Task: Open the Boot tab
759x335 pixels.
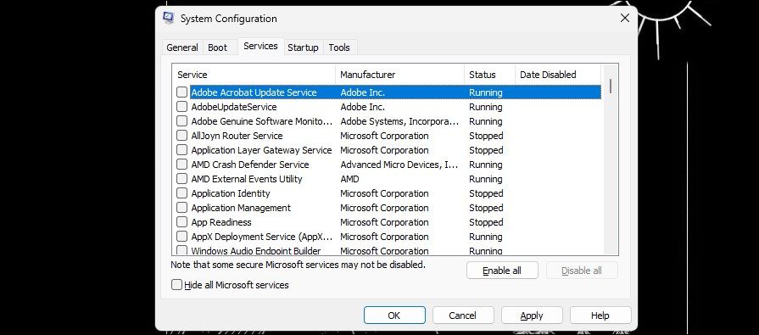Action: [217, 47]
